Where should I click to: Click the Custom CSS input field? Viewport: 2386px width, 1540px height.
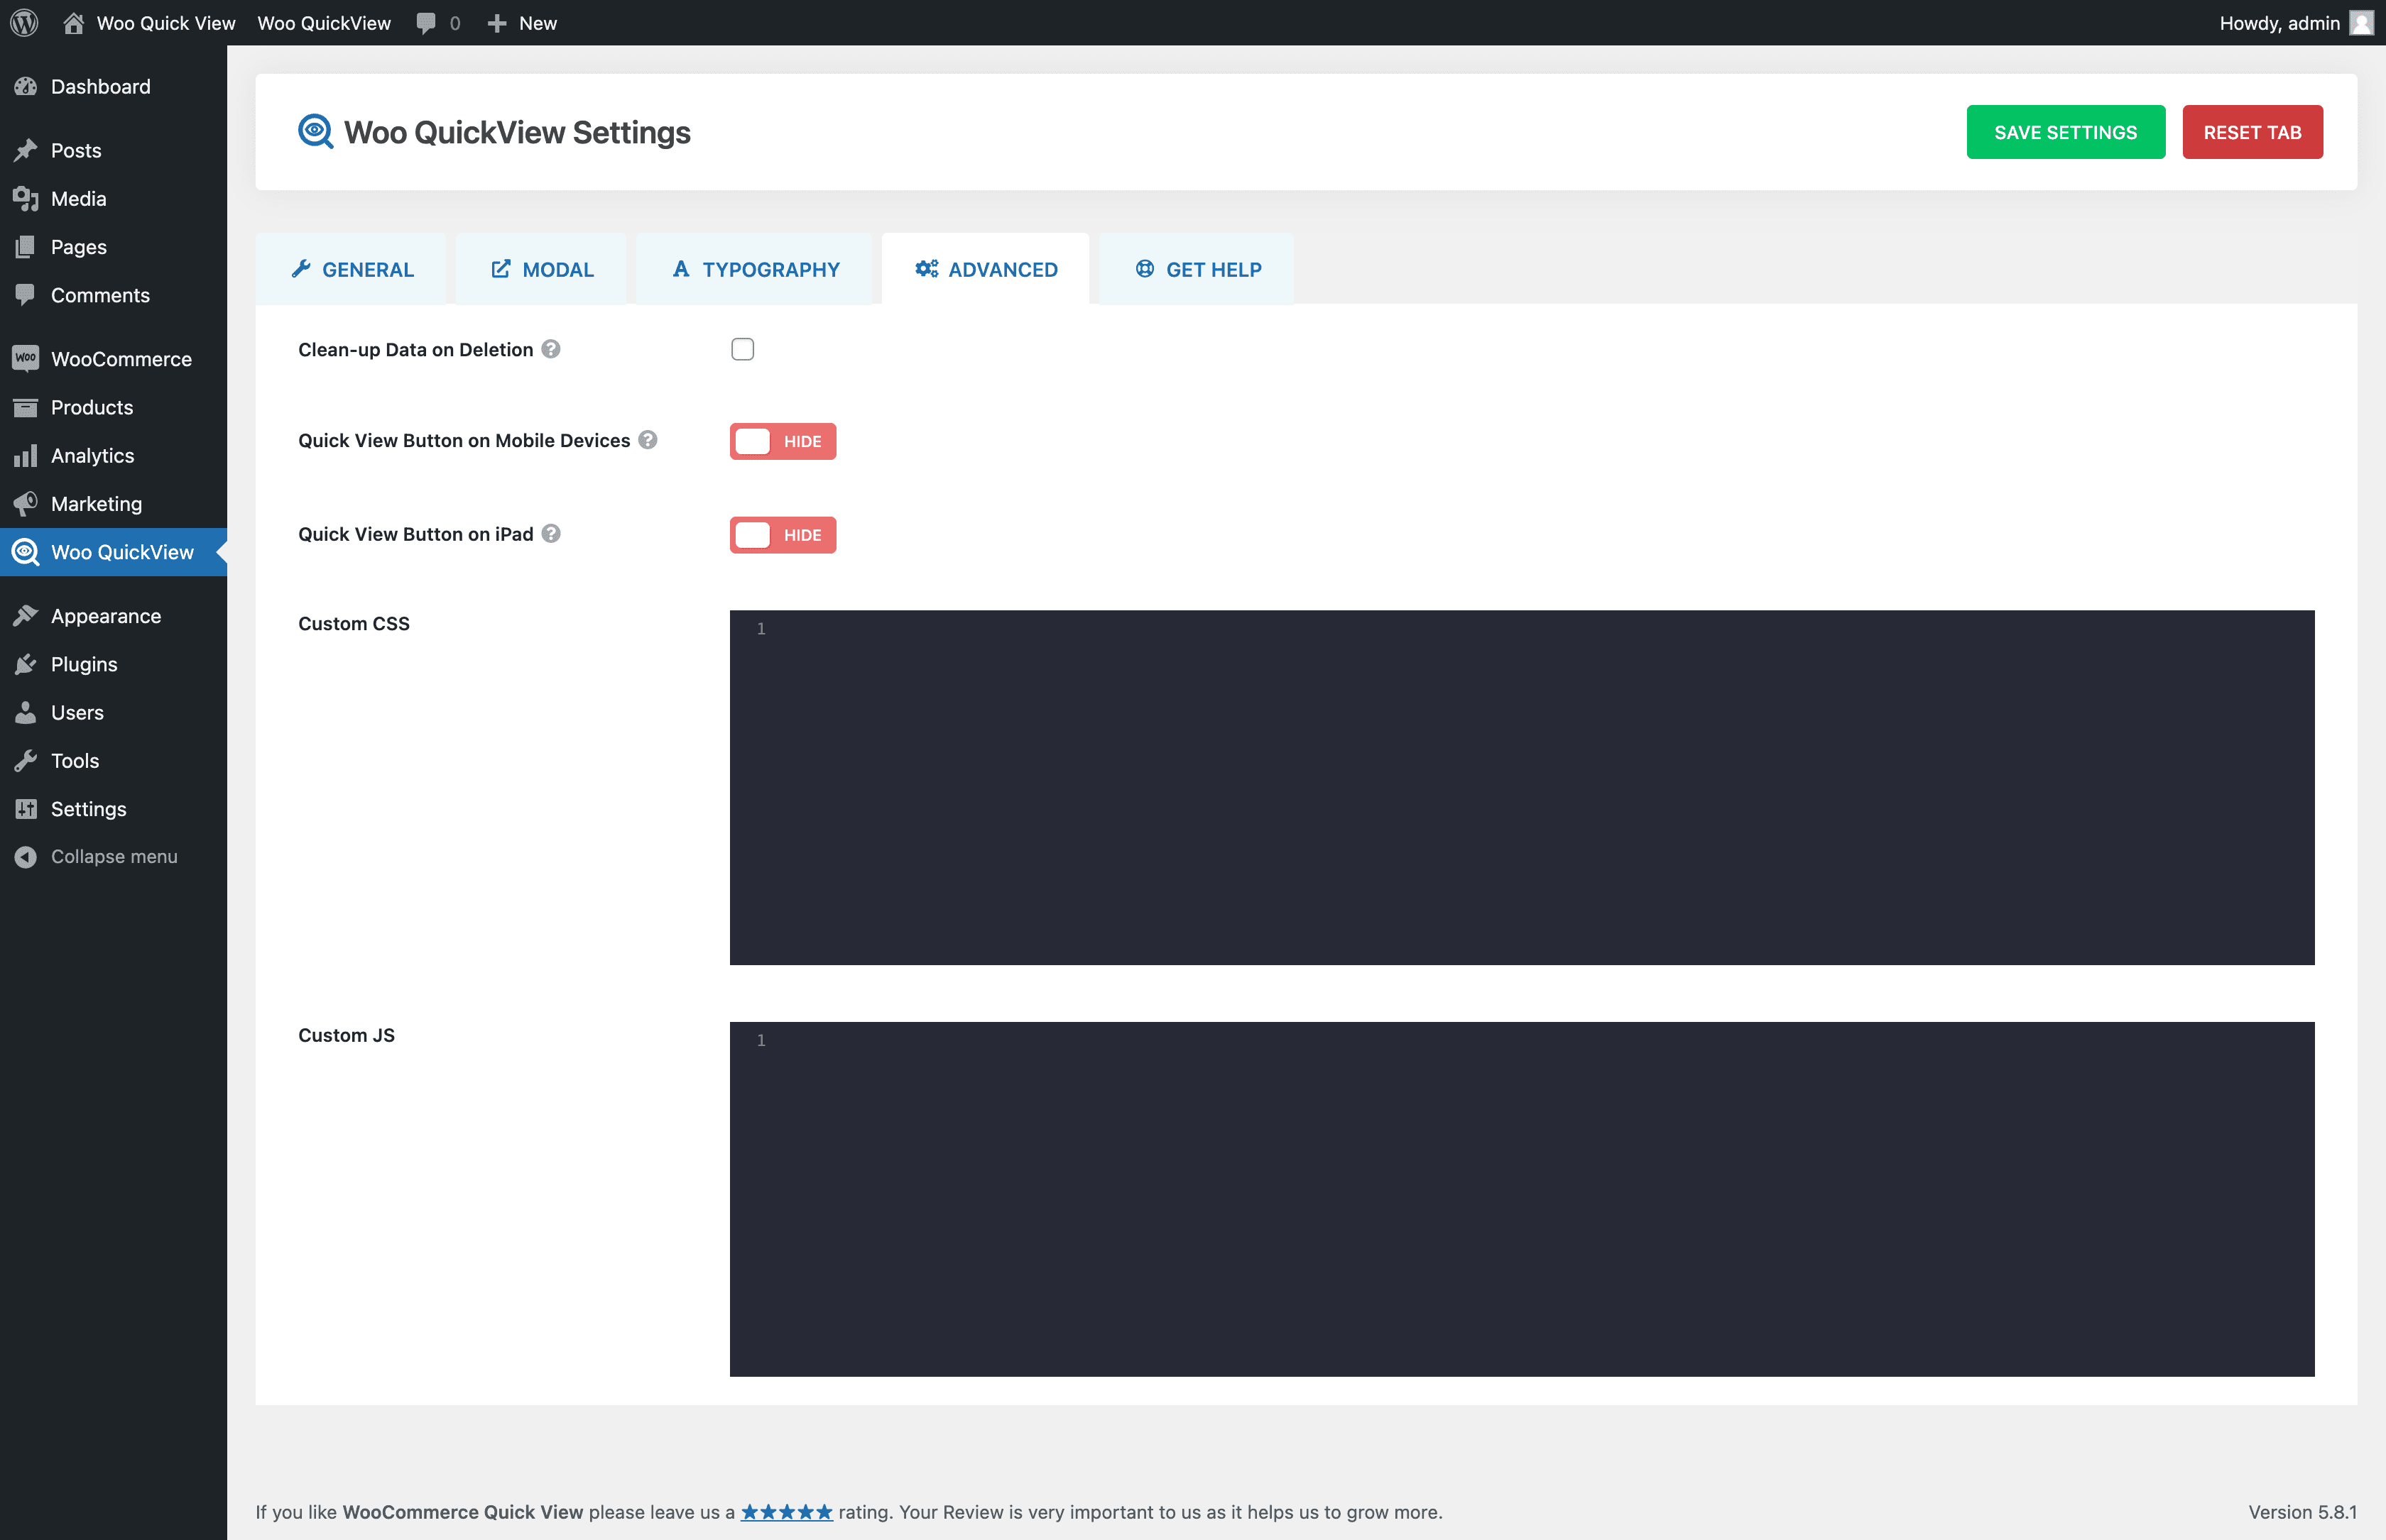(1522, 786)
